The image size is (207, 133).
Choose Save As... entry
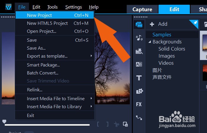point(55,48)
